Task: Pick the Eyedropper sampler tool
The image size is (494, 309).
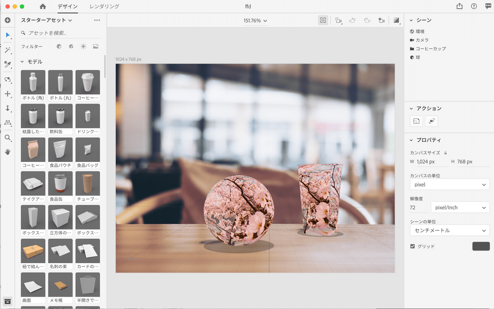Action: tap(7, 64)
